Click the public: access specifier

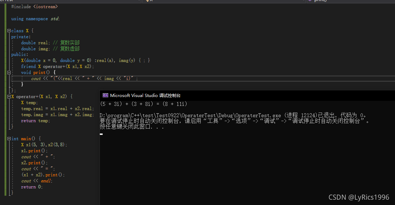[x=20, y=55]
